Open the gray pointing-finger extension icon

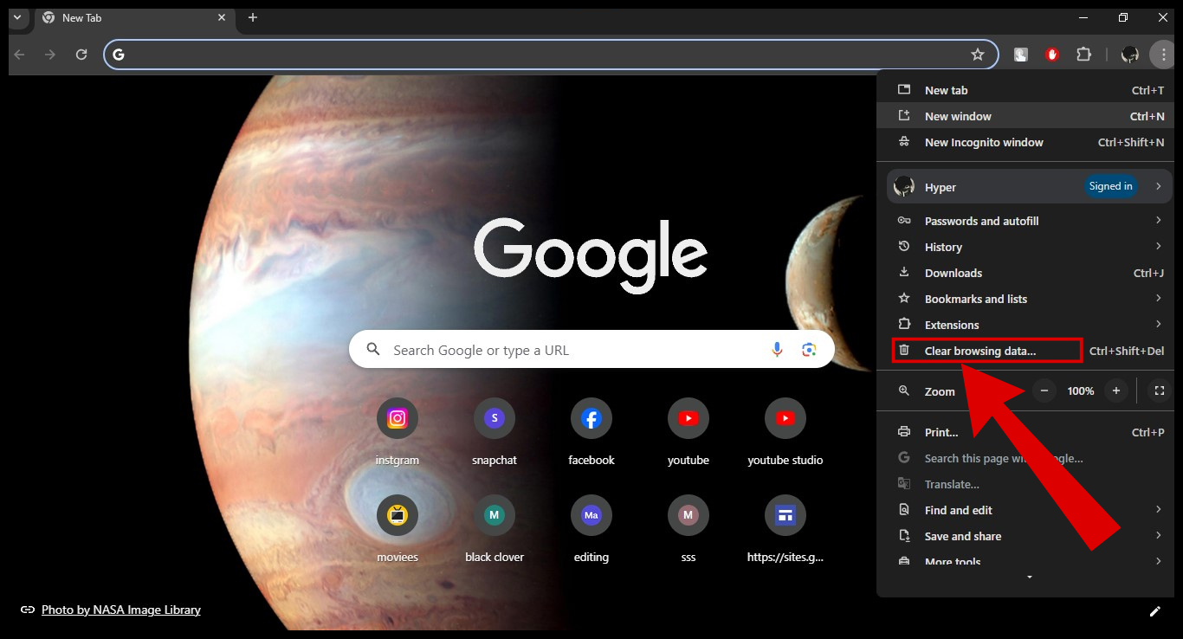[x=1021, y=55]
